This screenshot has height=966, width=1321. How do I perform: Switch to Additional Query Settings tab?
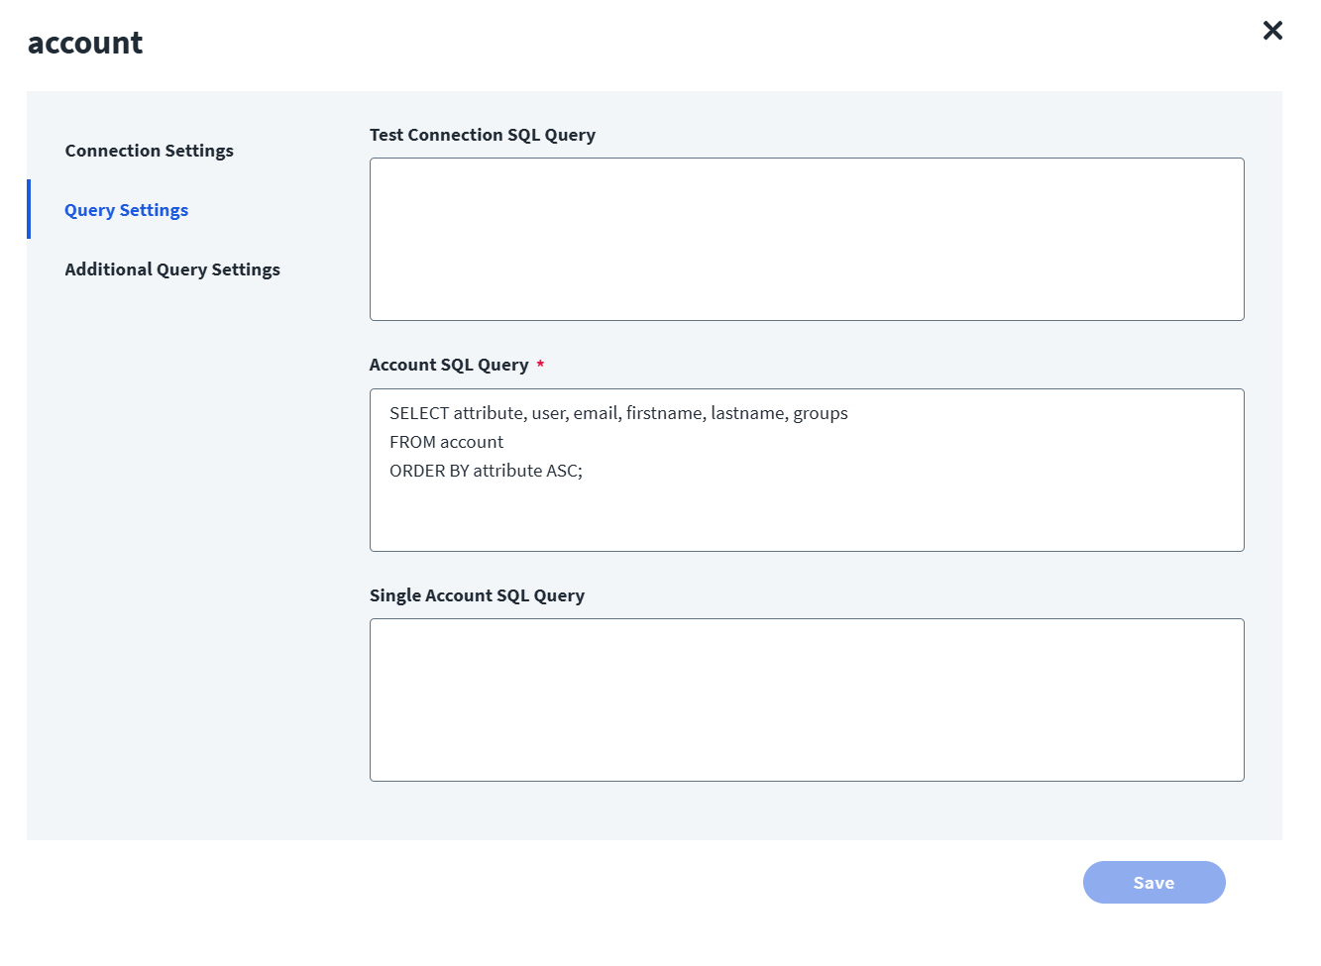point(172,269)
